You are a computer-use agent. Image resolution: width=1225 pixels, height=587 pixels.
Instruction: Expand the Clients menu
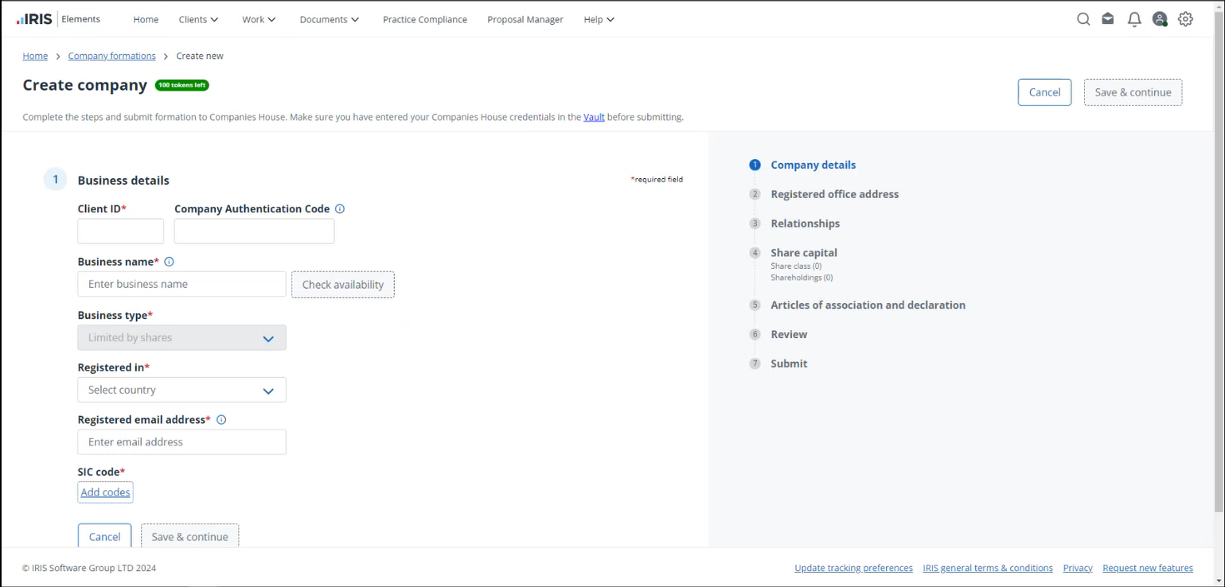(x=198, y=19)
